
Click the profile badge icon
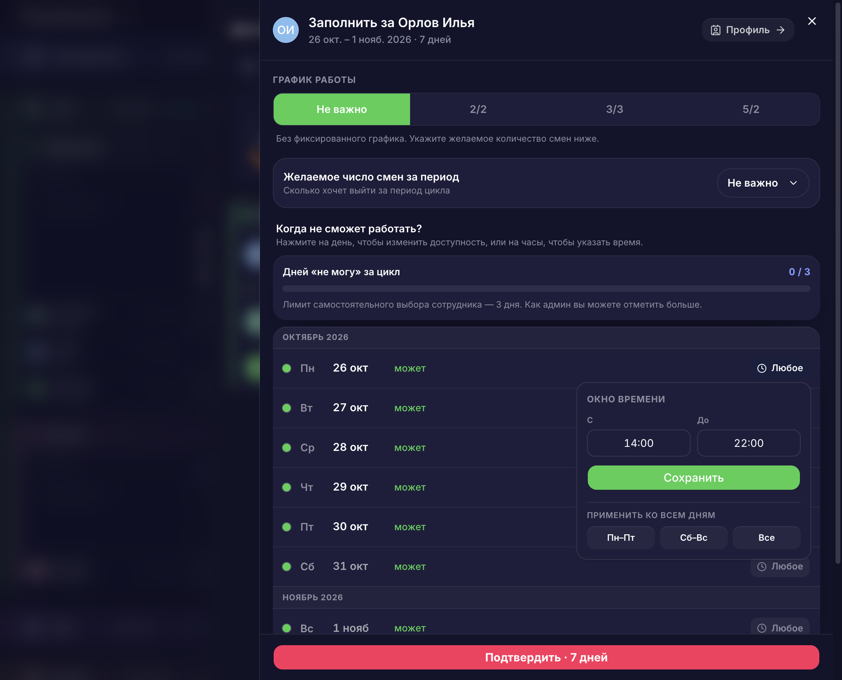click(715, 30)
